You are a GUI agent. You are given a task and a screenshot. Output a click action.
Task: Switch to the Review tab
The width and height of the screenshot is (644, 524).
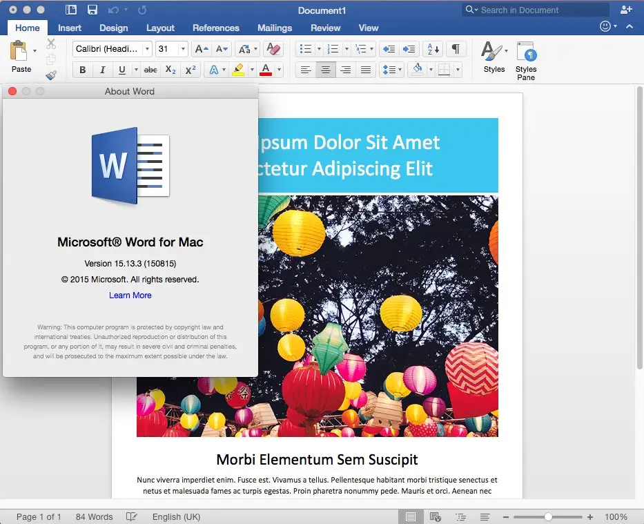tap(325, 28)
